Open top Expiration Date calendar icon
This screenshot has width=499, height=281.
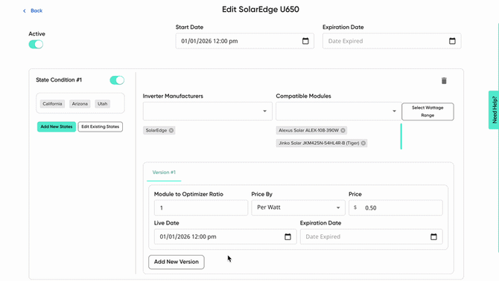click(452, 41)
